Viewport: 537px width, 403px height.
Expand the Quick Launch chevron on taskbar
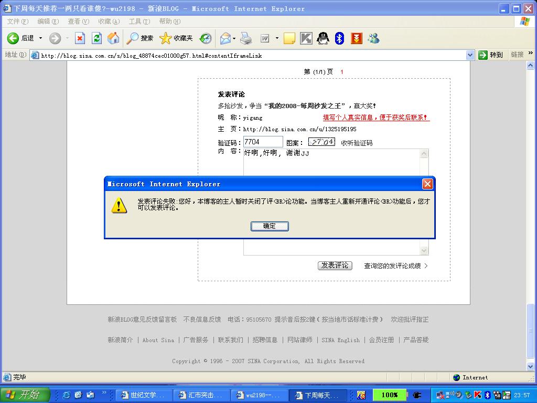click(104, 393)
